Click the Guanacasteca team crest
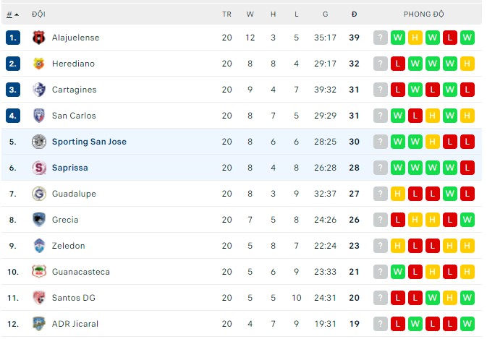 (x=39, y=272)
